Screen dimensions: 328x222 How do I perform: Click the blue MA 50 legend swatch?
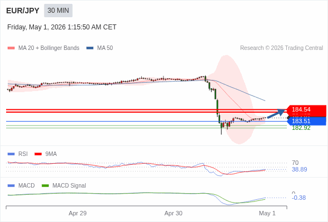pyautogui.click(x=90, y=48)
